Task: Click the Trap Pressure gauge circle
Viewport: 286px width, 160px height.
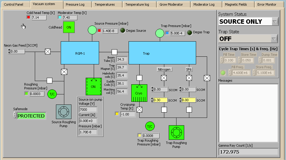Action: (x=160, y=33)
